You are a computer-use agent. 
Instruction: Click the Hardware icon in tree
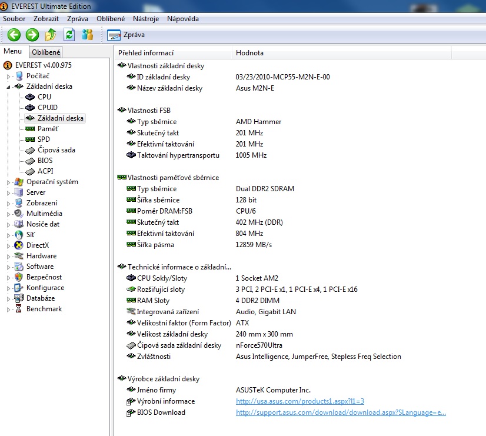click(x=19, y=255)
